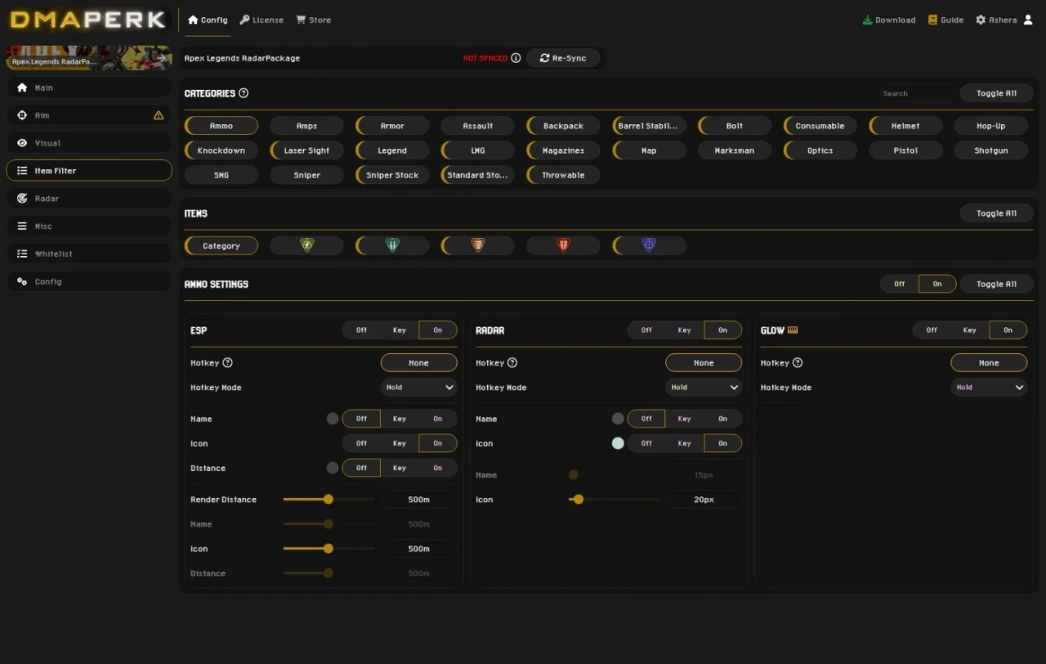This screenshot has height=664, width=1046.
Task: Open the License page
Action: (x=261, y=19)
